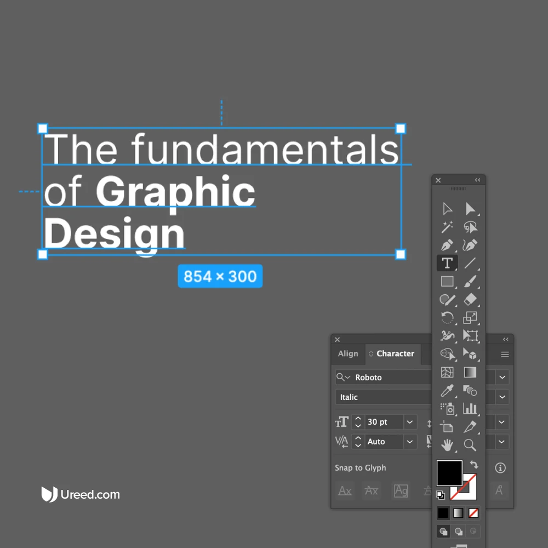This screenshot has height=548, width=548.
Task: Select the Eraser tool
Action: (470, 300)
